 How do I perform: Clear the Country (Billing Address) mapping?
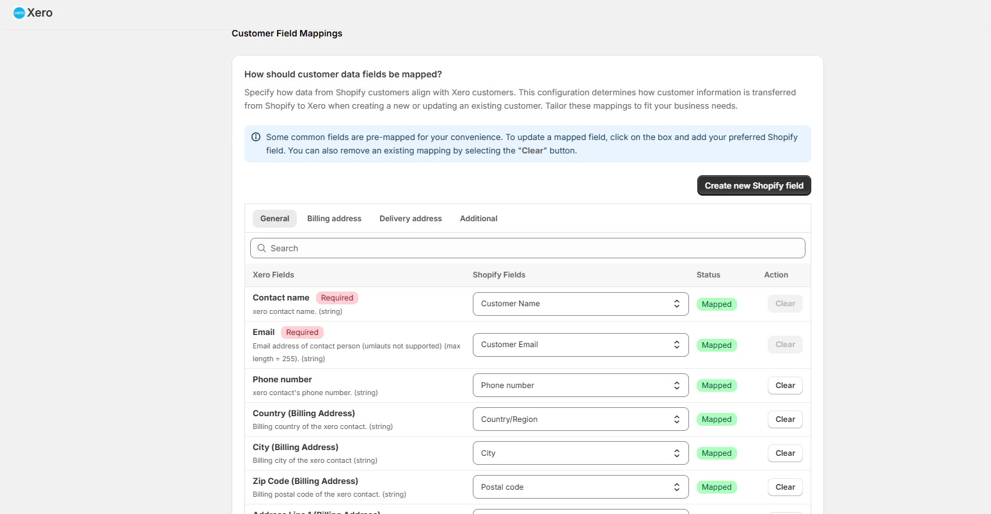(x=785, y=419)
